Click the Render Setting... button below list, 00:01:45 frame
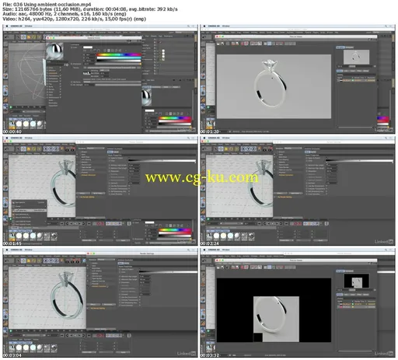 point(90,218)
